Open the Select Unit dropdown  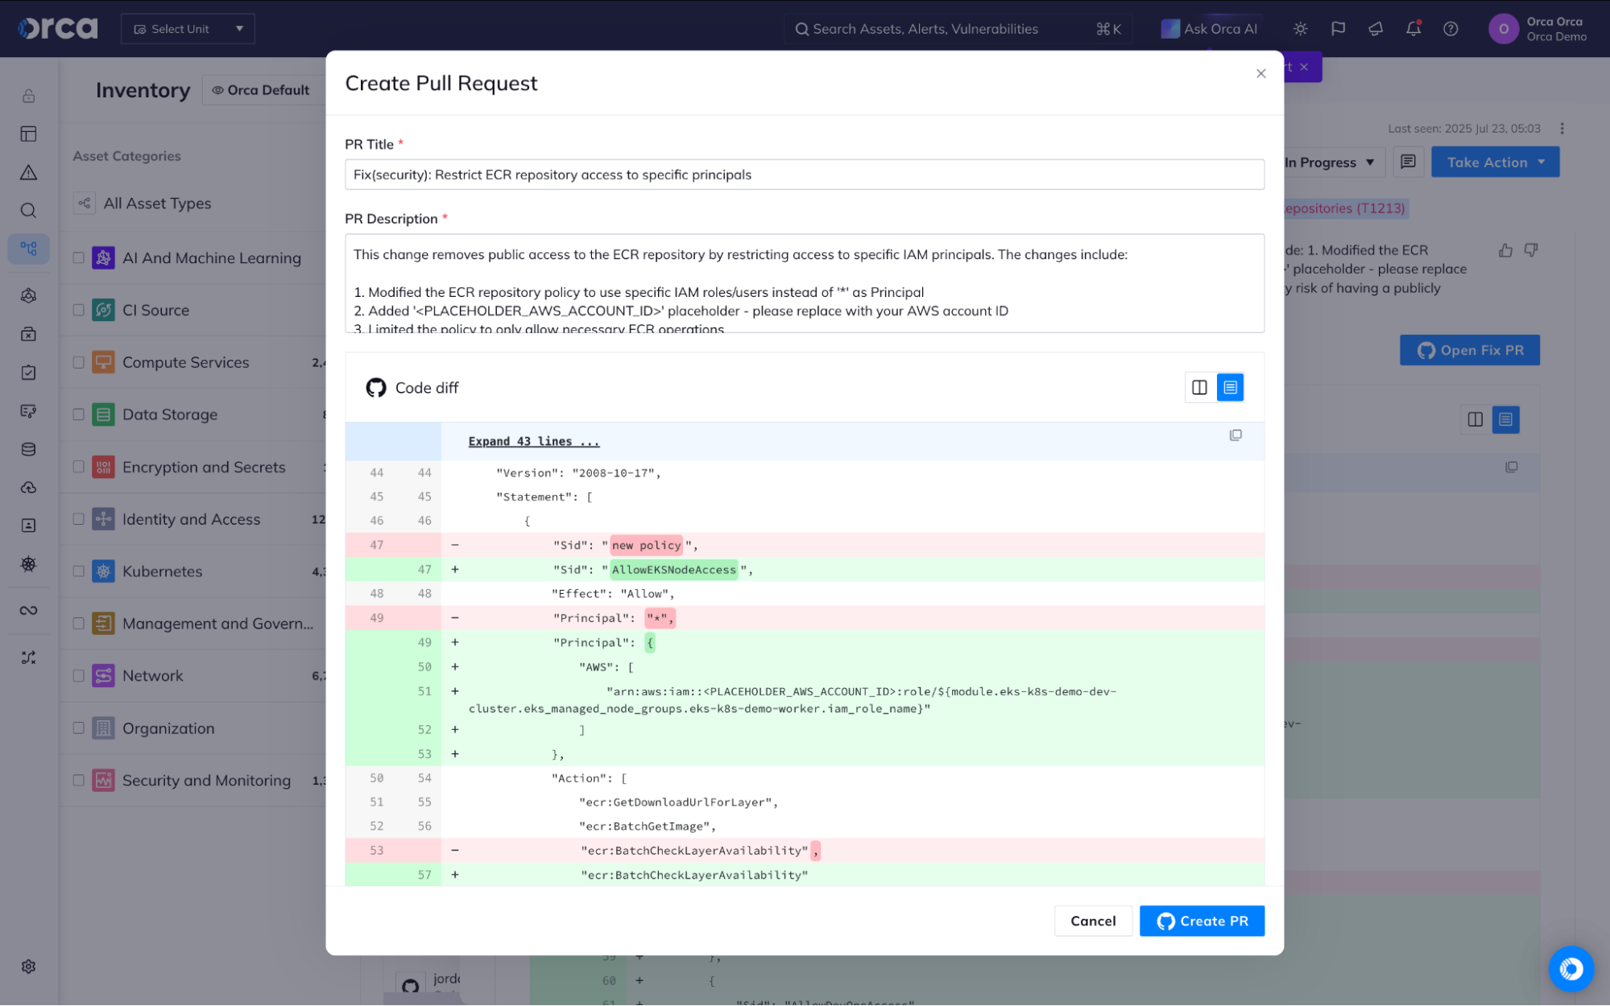pos(188,29)
